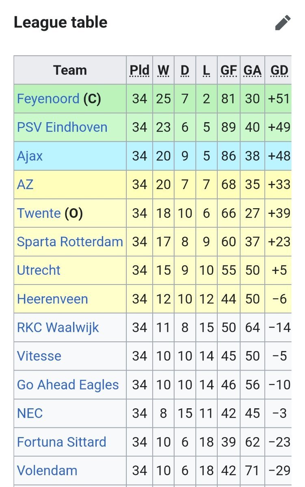The width and height of the screenshot is (305, 487).
Task: Open the Go Ahead Eagles team link
Action: click(x=68, y=385)
